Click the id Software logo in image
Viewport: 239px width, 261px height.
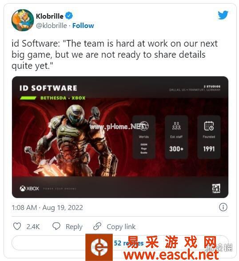tap(216, 188)
